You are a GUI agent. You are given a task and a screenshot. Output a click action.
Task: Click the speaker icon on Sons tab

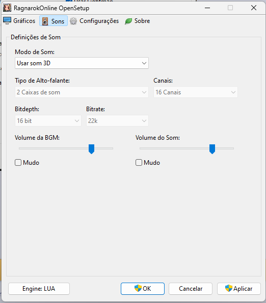point(45,21)
